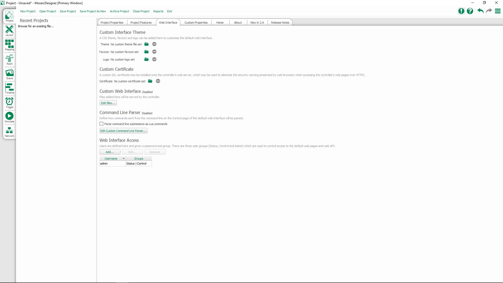Switch to the Mapping view
The width and height of the screenshot is (503, 283).
pyautogui.click(x=9, y=45)
